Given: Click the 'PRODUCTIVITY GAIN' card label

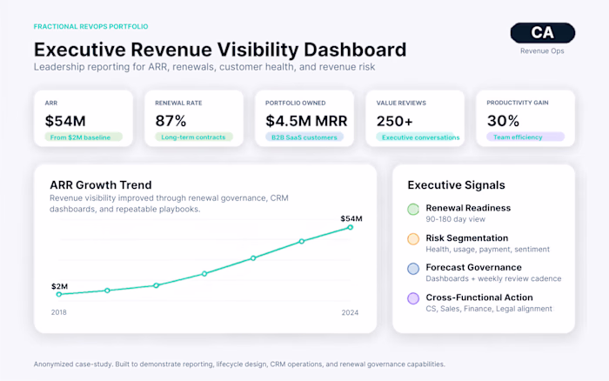Looking at the screenshot, I should (x=518, y=103).
